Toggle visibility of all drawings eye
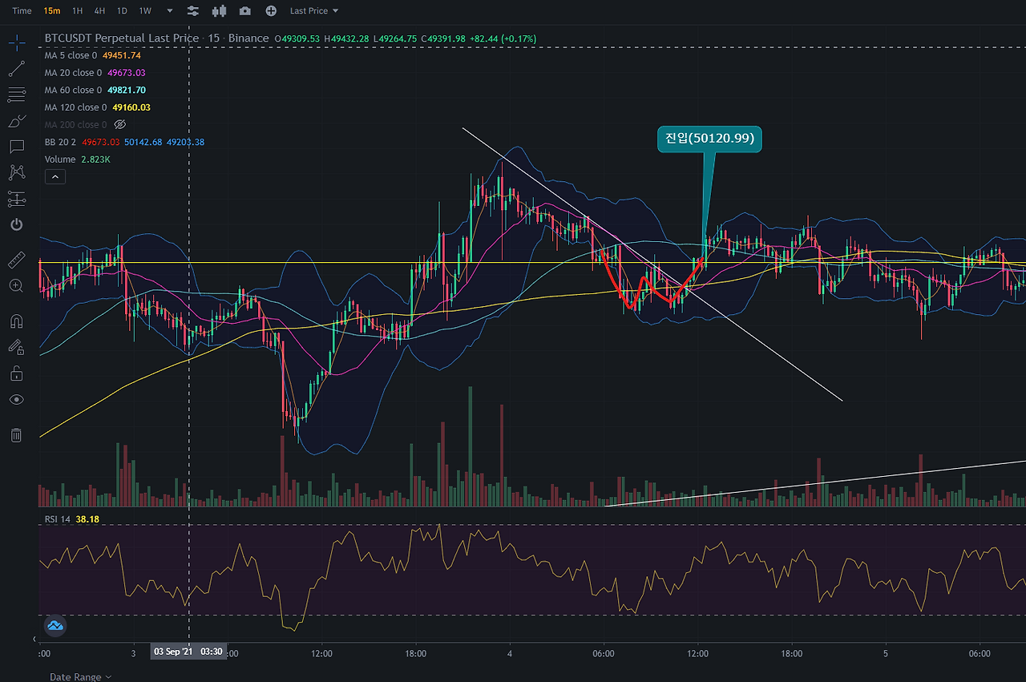Image resolution: width=1026 pixels, height=682 pixels. tap(16, 399)
